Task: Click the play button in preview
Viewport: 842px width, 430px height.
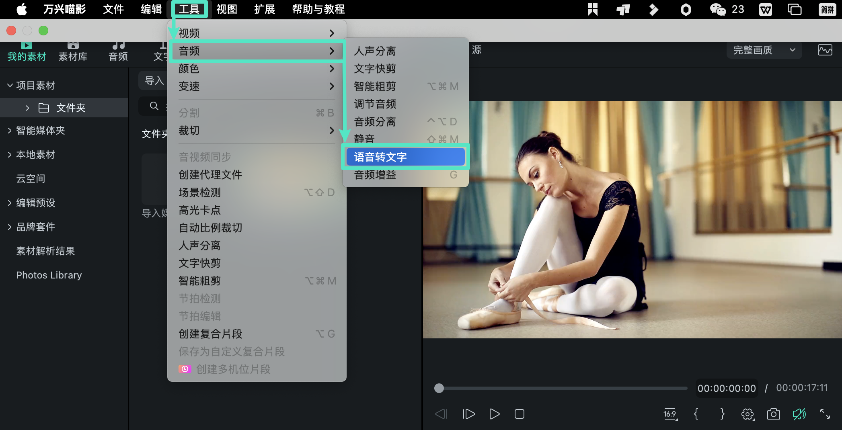Action: pos(494,414)
